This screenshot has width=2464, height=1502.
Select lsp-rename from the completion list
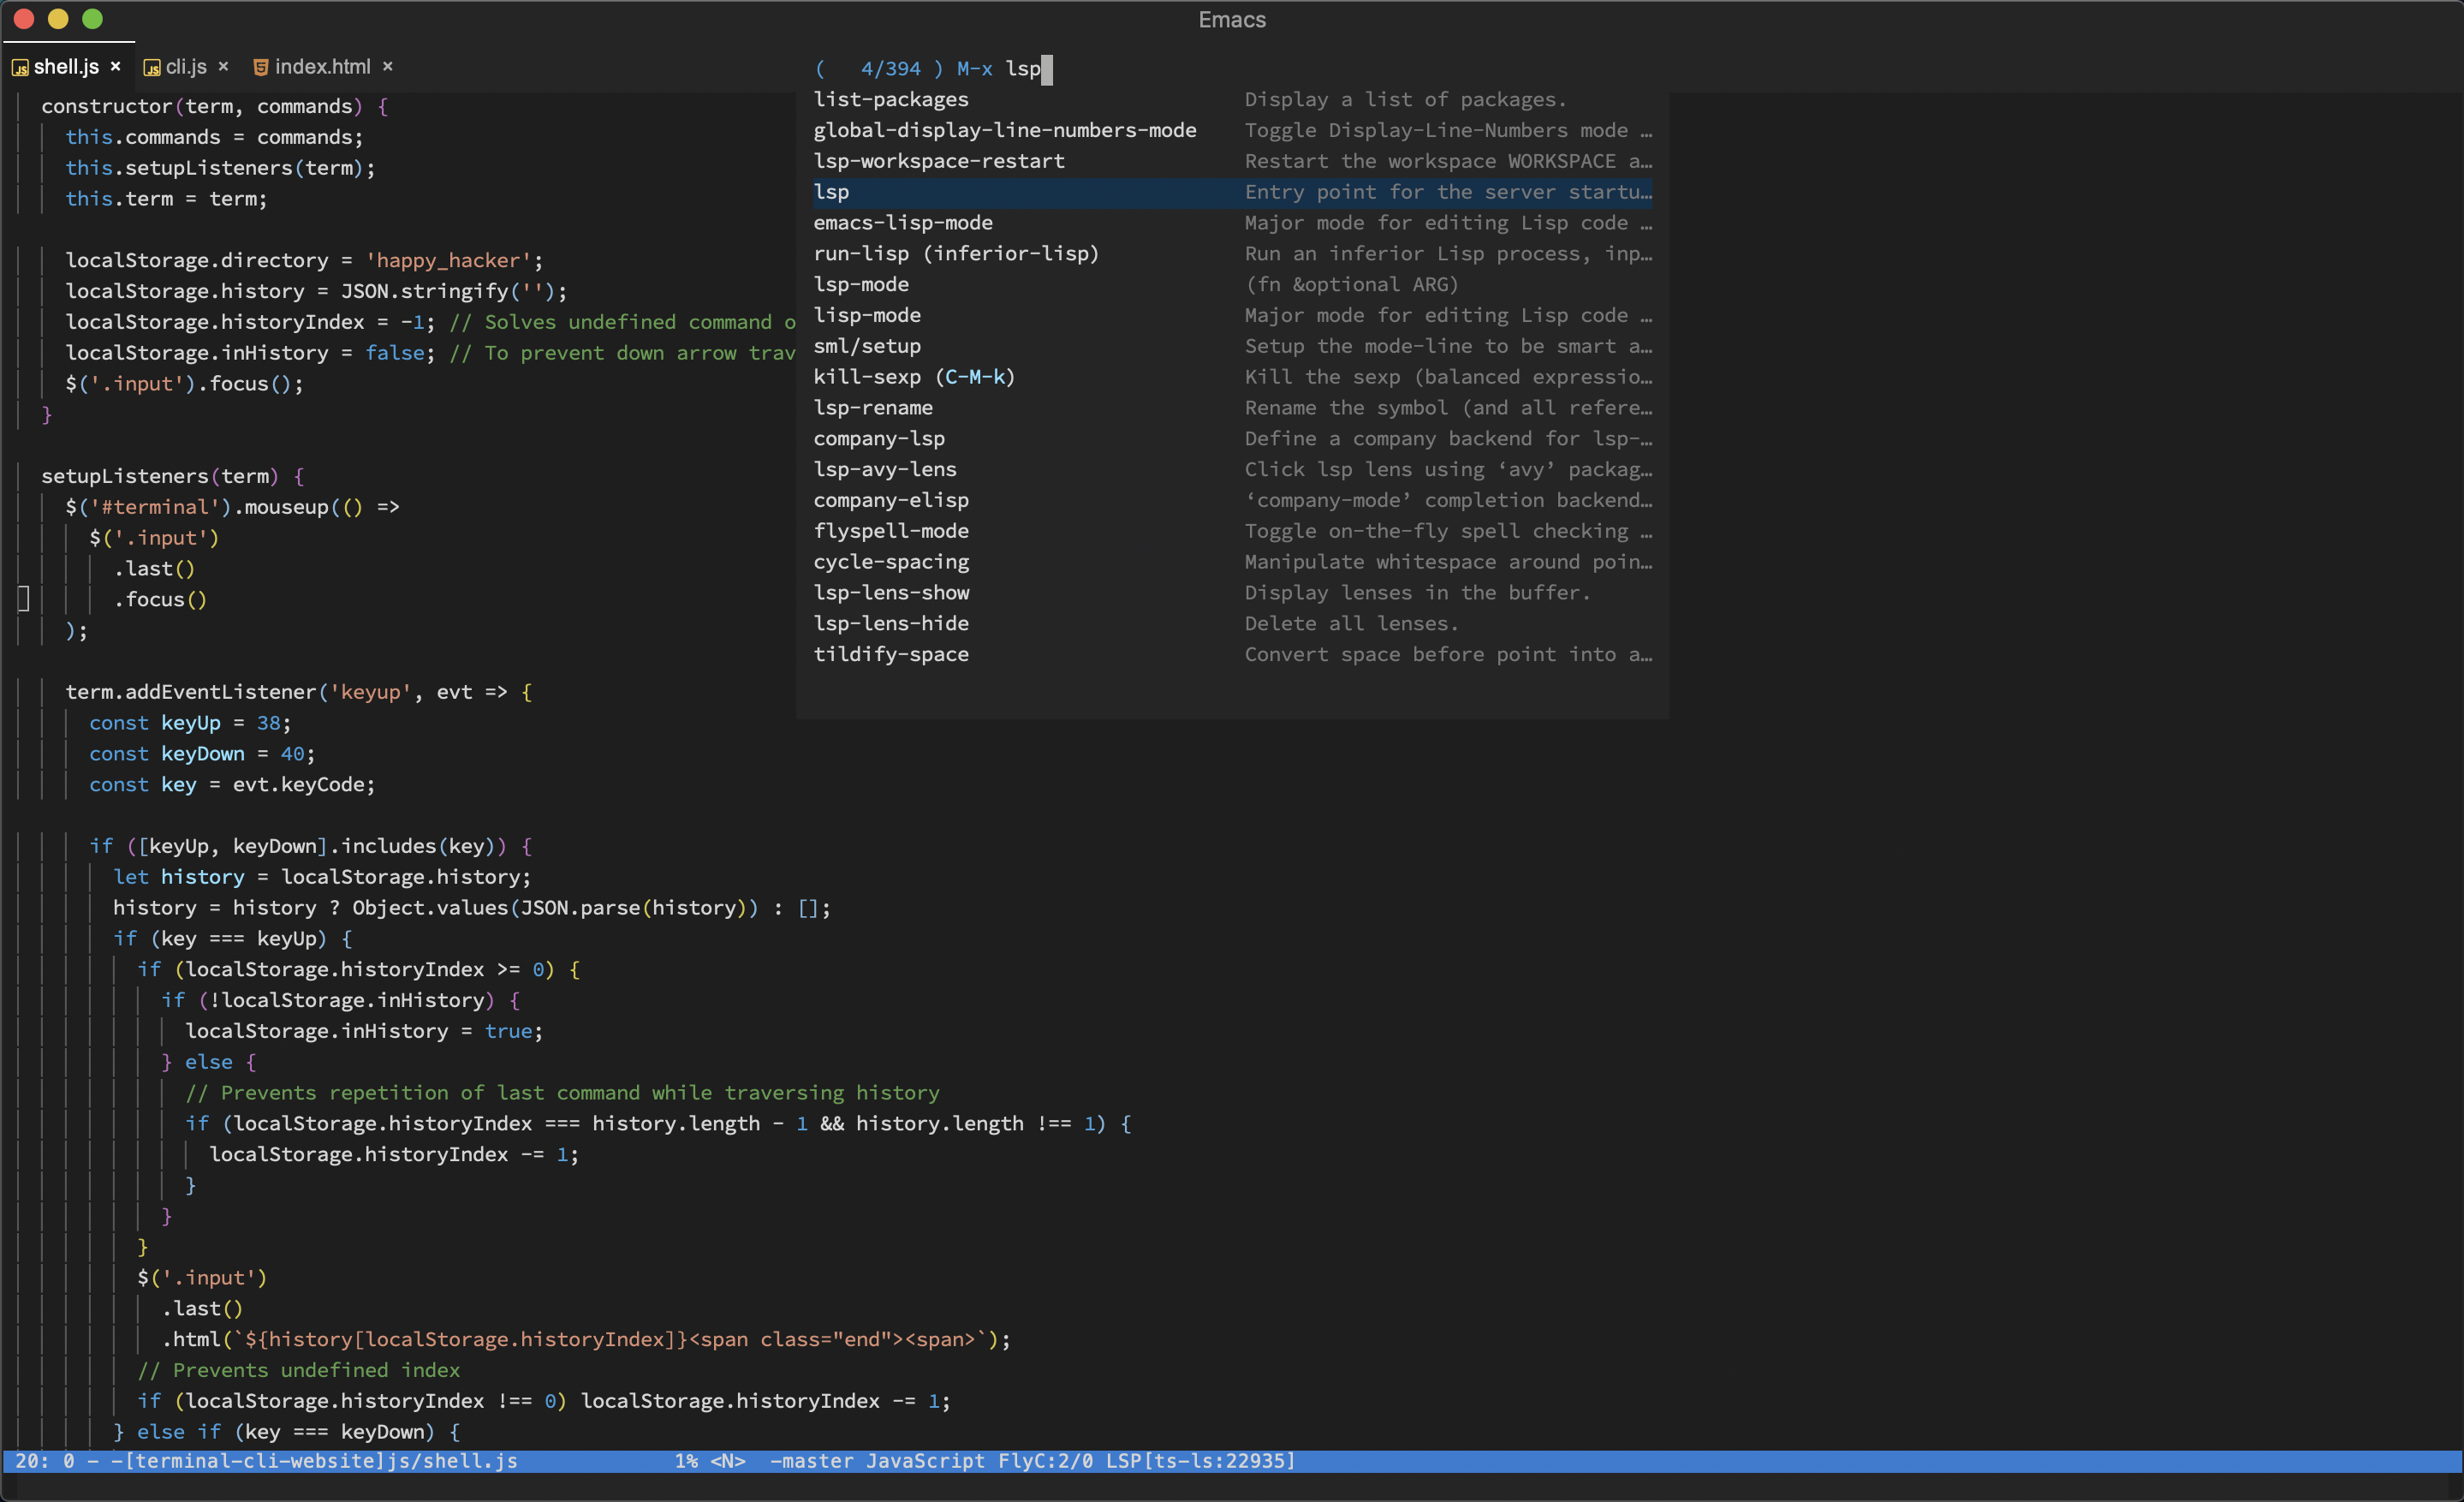point(872,408)
